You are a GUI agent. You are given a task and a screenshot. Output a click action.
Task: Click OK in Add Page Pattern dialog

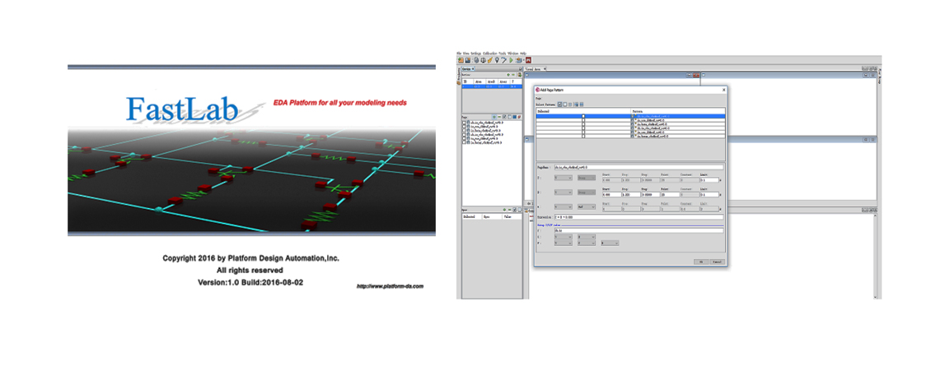(x=700, y=262)
